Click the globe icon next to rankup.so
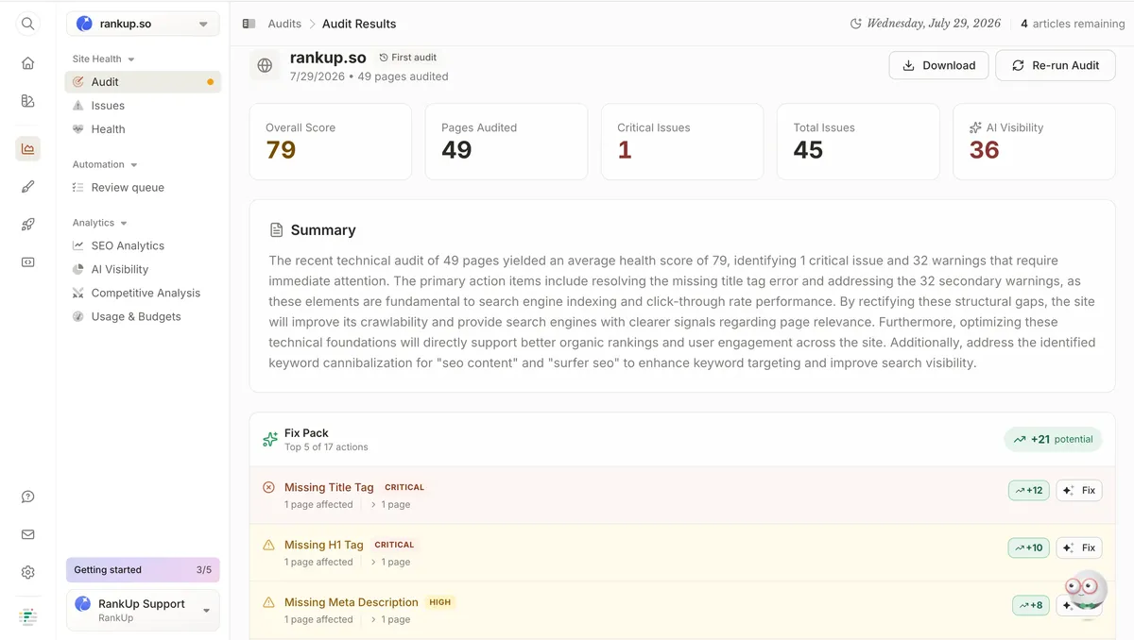Viewport: 1134px width, 640px height. tap(265, 65)
